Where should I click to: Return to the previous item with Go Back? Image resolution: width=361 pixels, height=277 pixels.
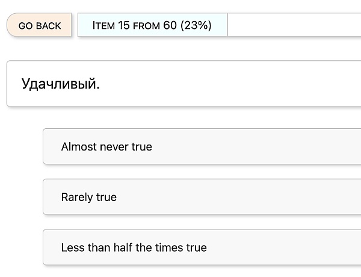[x=40, y=25]
